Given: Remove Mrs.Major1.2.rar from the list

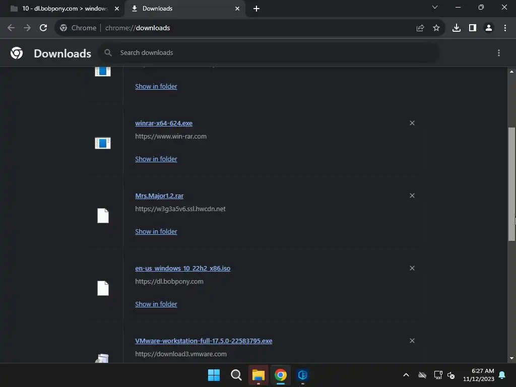Looking at the screenshot, I should pos(412,196).
